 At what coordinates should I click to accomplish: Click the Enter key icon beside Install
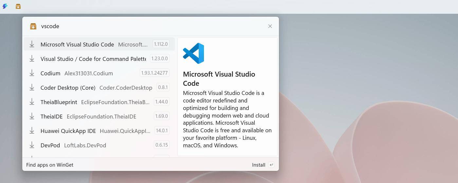(271, 165)
